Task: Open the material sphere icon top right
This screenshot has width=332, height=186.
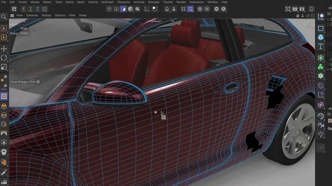Action: click(x=311, y=9)
